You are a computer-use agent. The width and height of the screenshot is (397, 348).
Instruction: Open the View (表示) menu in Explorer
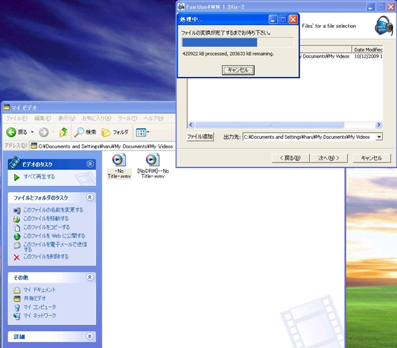66,118
